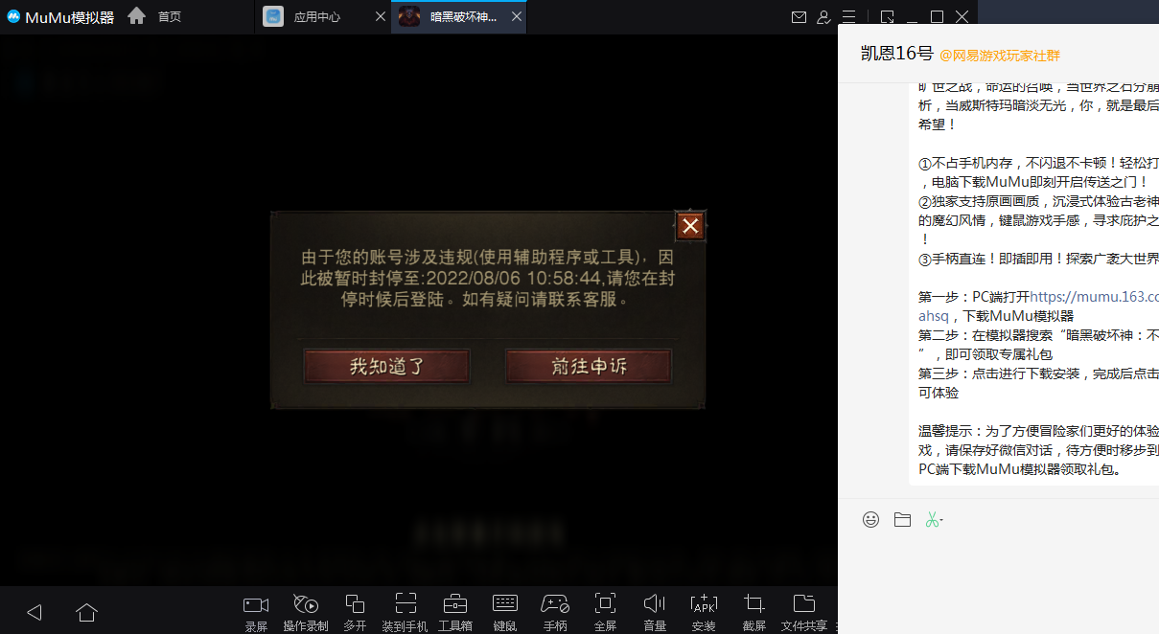Open the MuMu hamburger menu

[x=848, y=17]
